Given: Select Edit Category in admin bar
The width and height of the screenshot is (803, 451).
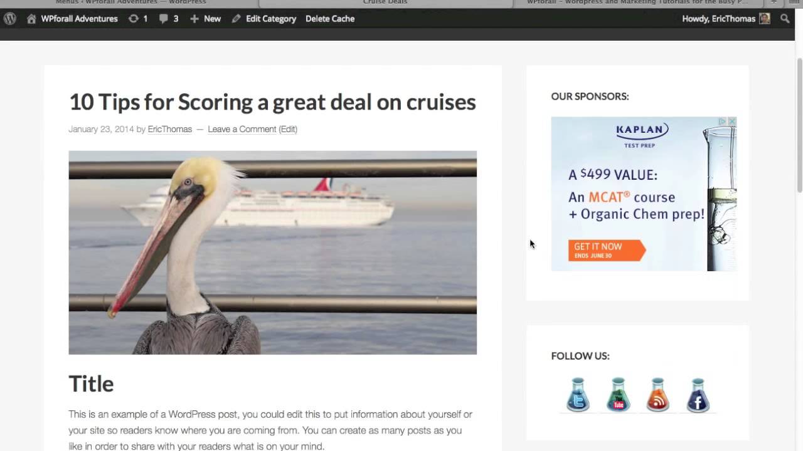Looking at the screenshot, I should [x=264, y=19].
